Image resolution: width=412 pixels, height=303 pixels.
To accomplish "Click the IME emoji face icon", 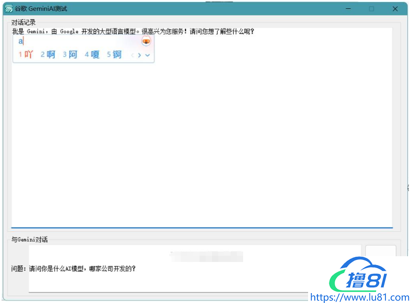I will (x=146, y=42).
